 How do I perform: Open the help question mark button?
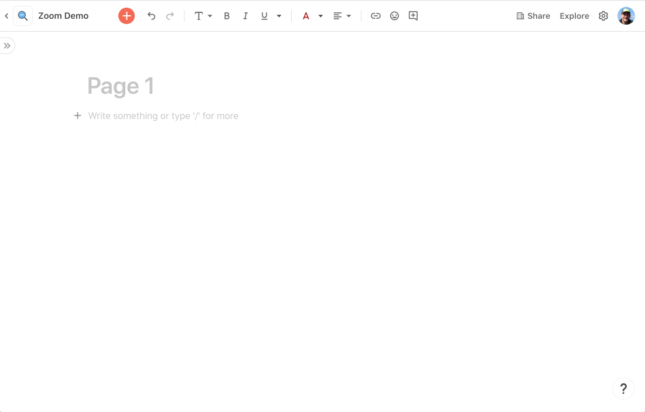623,388
